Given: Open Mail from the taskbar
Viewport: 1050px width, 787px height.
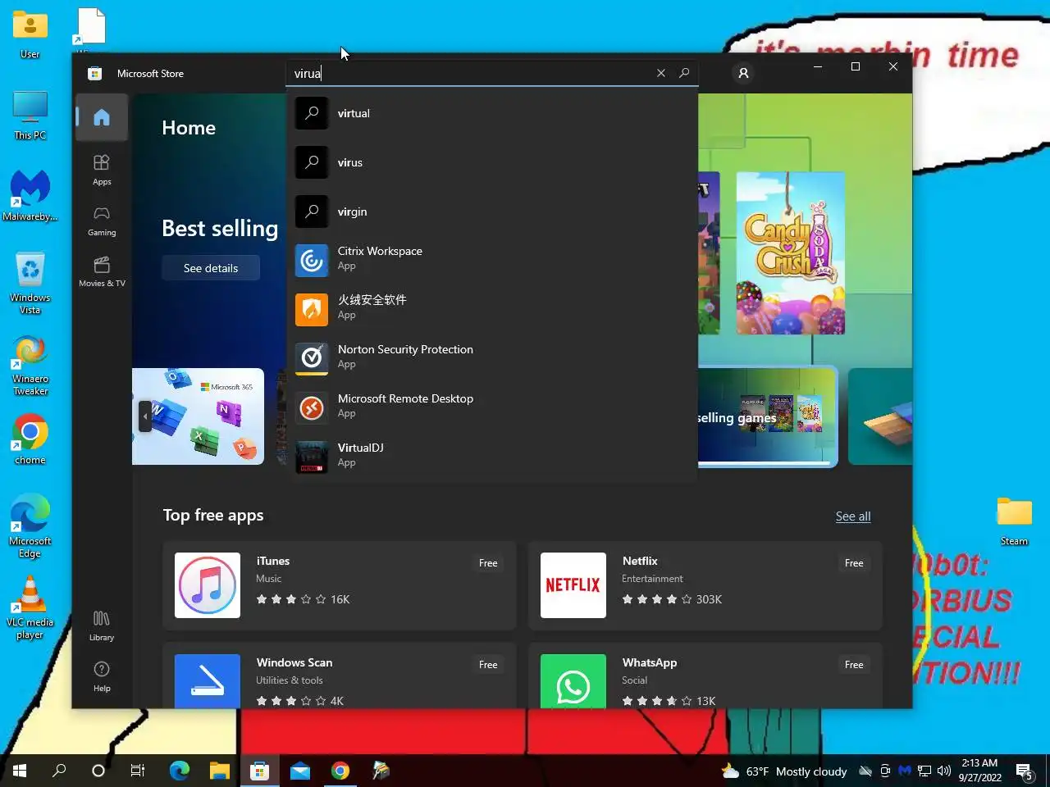Looking at the screenshot, I should [x=300, y=771].
